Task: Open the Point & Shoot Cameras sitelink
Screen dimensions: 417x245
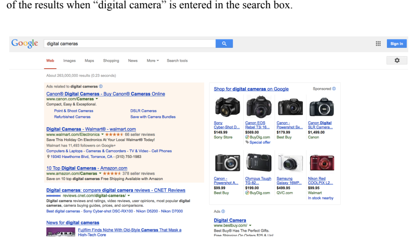Action: [x=74, y=111]
